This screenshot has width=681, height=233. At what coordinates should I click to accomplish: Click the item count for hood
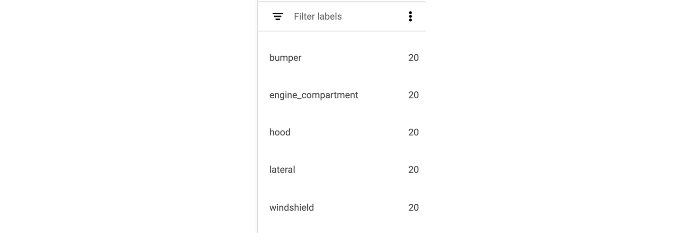tap(413, 132)
